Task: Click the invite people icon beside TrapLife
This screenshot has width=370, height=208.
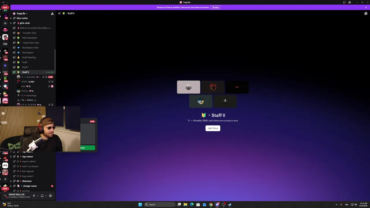Action: 52,14
